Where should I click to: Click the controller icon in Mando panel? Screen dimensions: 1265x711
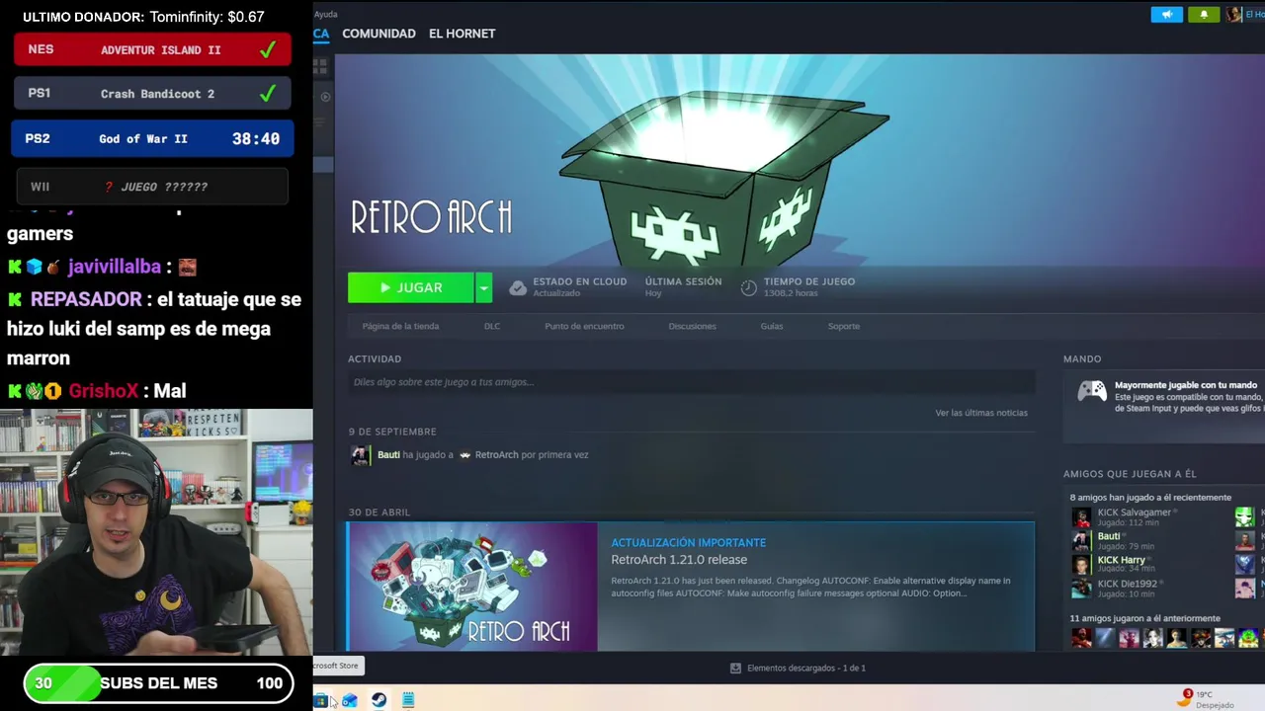point(1092,391)
